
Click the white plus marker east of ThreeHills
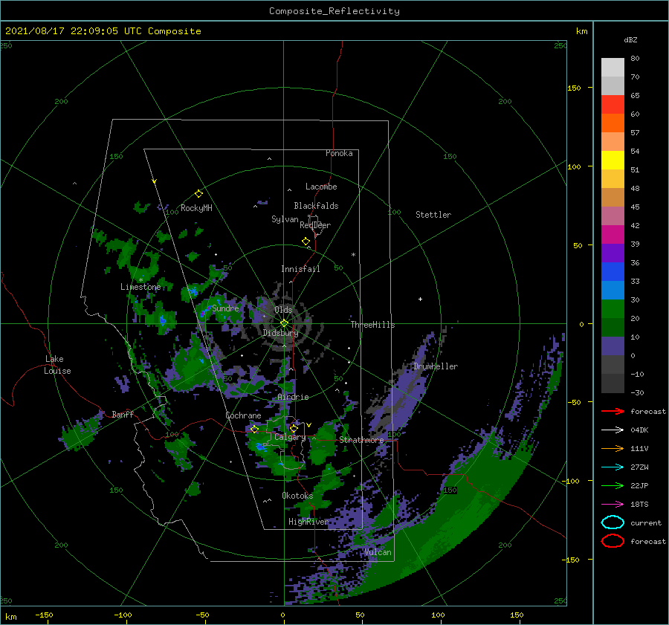pos(420,299)
